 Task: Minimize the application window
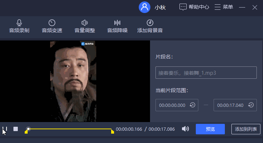[x=242, y=7]
